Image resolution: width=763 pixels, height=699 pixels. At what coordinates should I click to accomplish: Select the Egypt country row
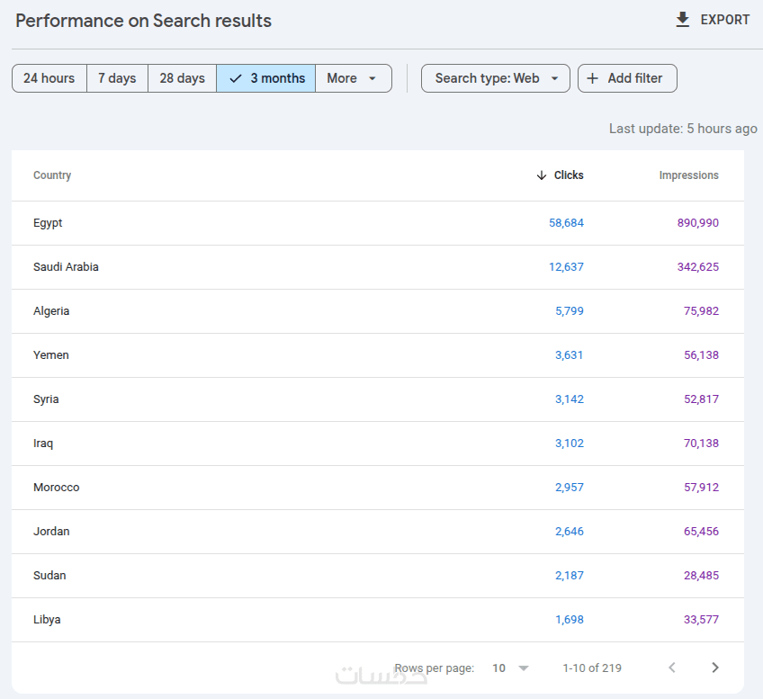pyautogui.click(x=48, y=223)
